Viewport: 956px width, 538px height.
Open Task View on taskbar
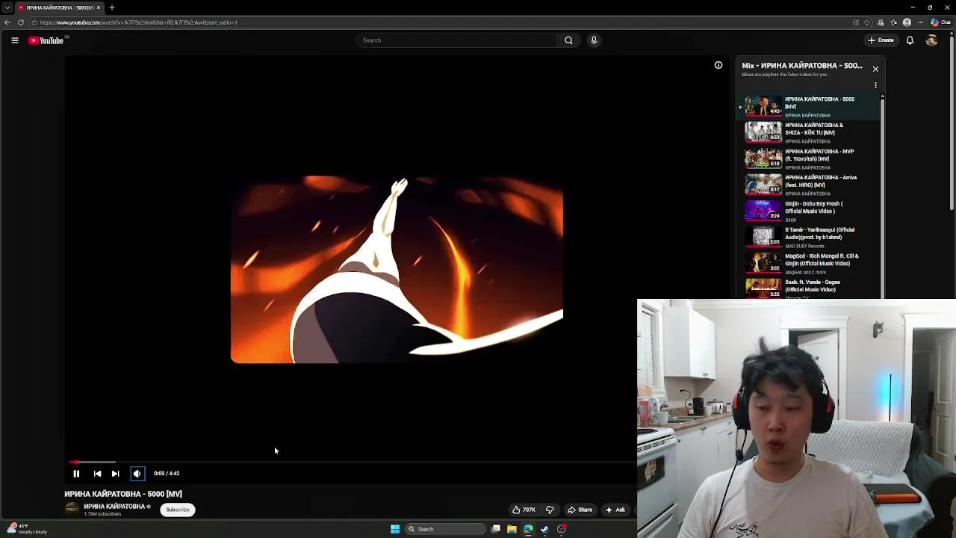point(495,529)
